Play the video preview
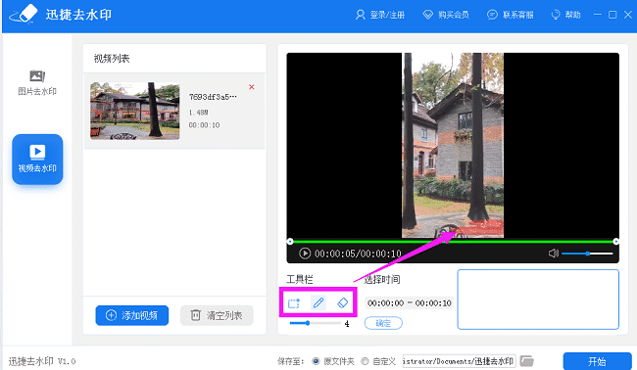 pyautogui.click(x=305, y=254)
